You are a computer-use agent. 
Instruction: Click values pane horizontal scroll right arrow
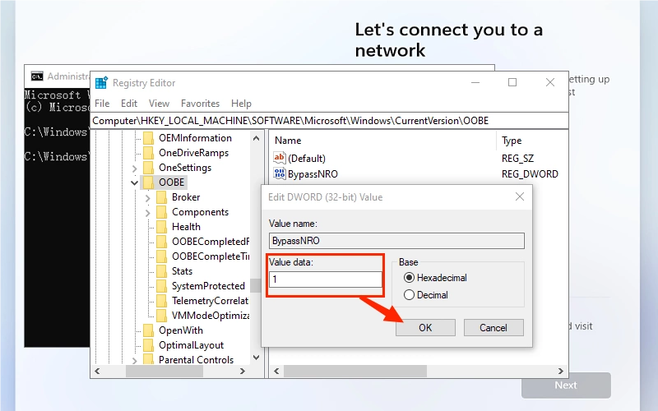(x=561, y=372)
